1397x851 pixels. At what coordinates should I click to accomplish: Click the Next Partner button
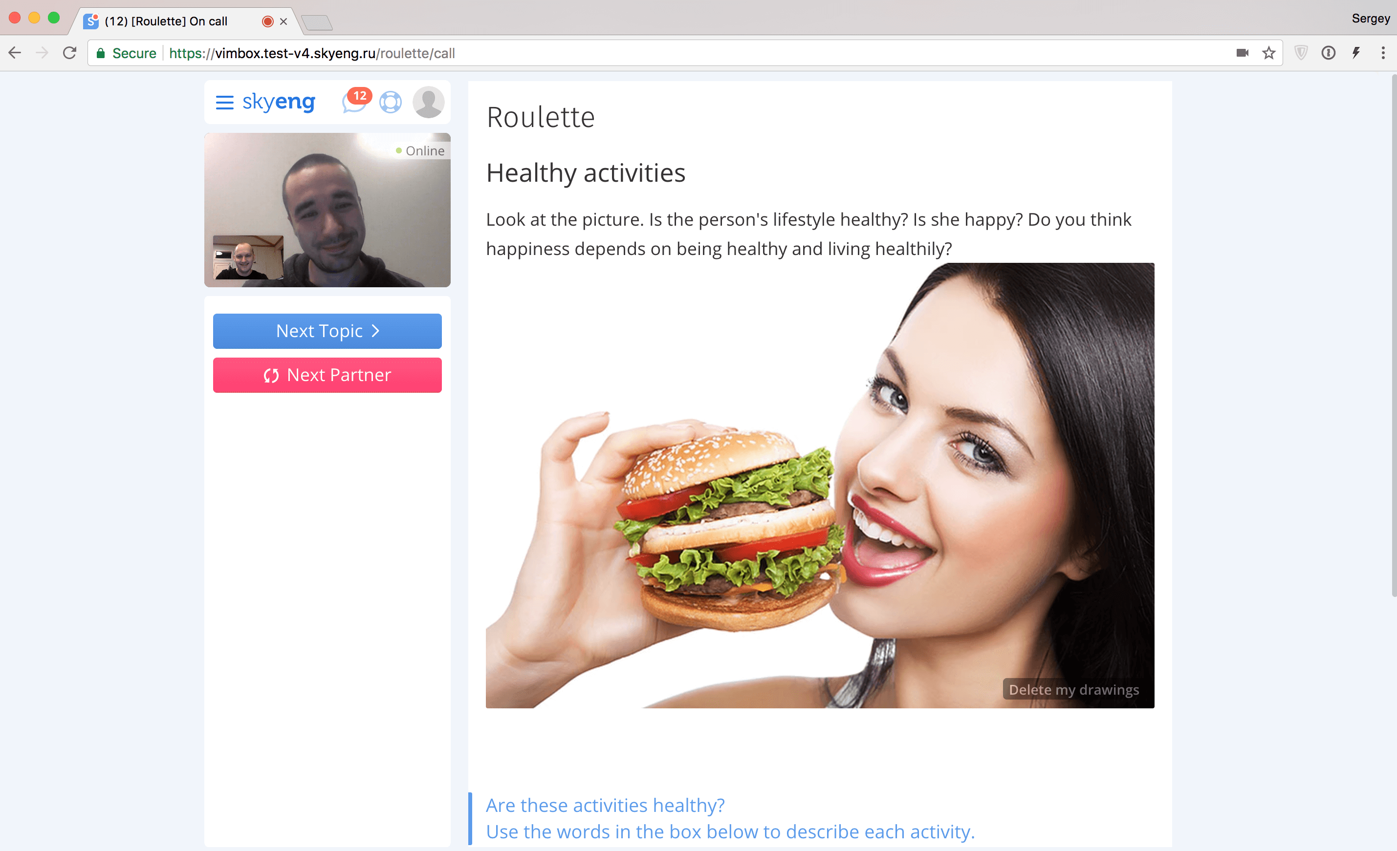tap(327, 375)
